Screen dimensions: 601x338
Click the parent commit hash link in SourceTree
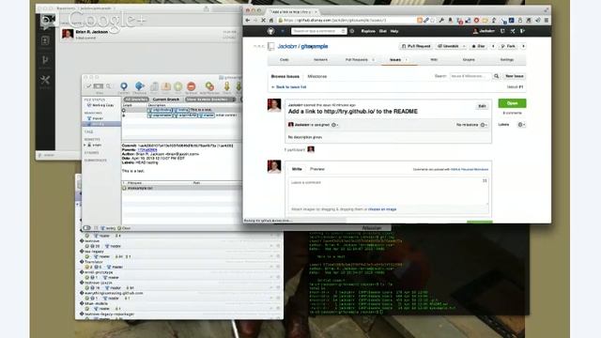coord(147,150)
